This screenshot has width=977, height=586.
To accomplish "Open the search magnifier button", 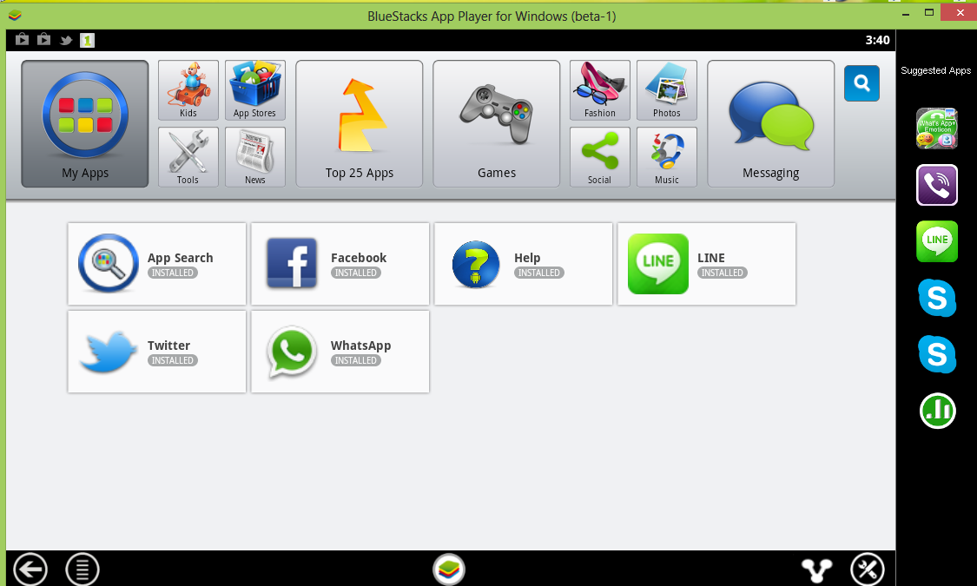I will coord(861,82).
